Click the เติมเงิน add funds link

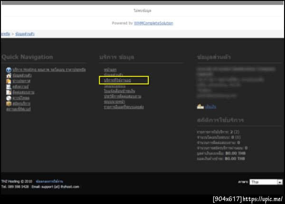(x=210, y=107)
